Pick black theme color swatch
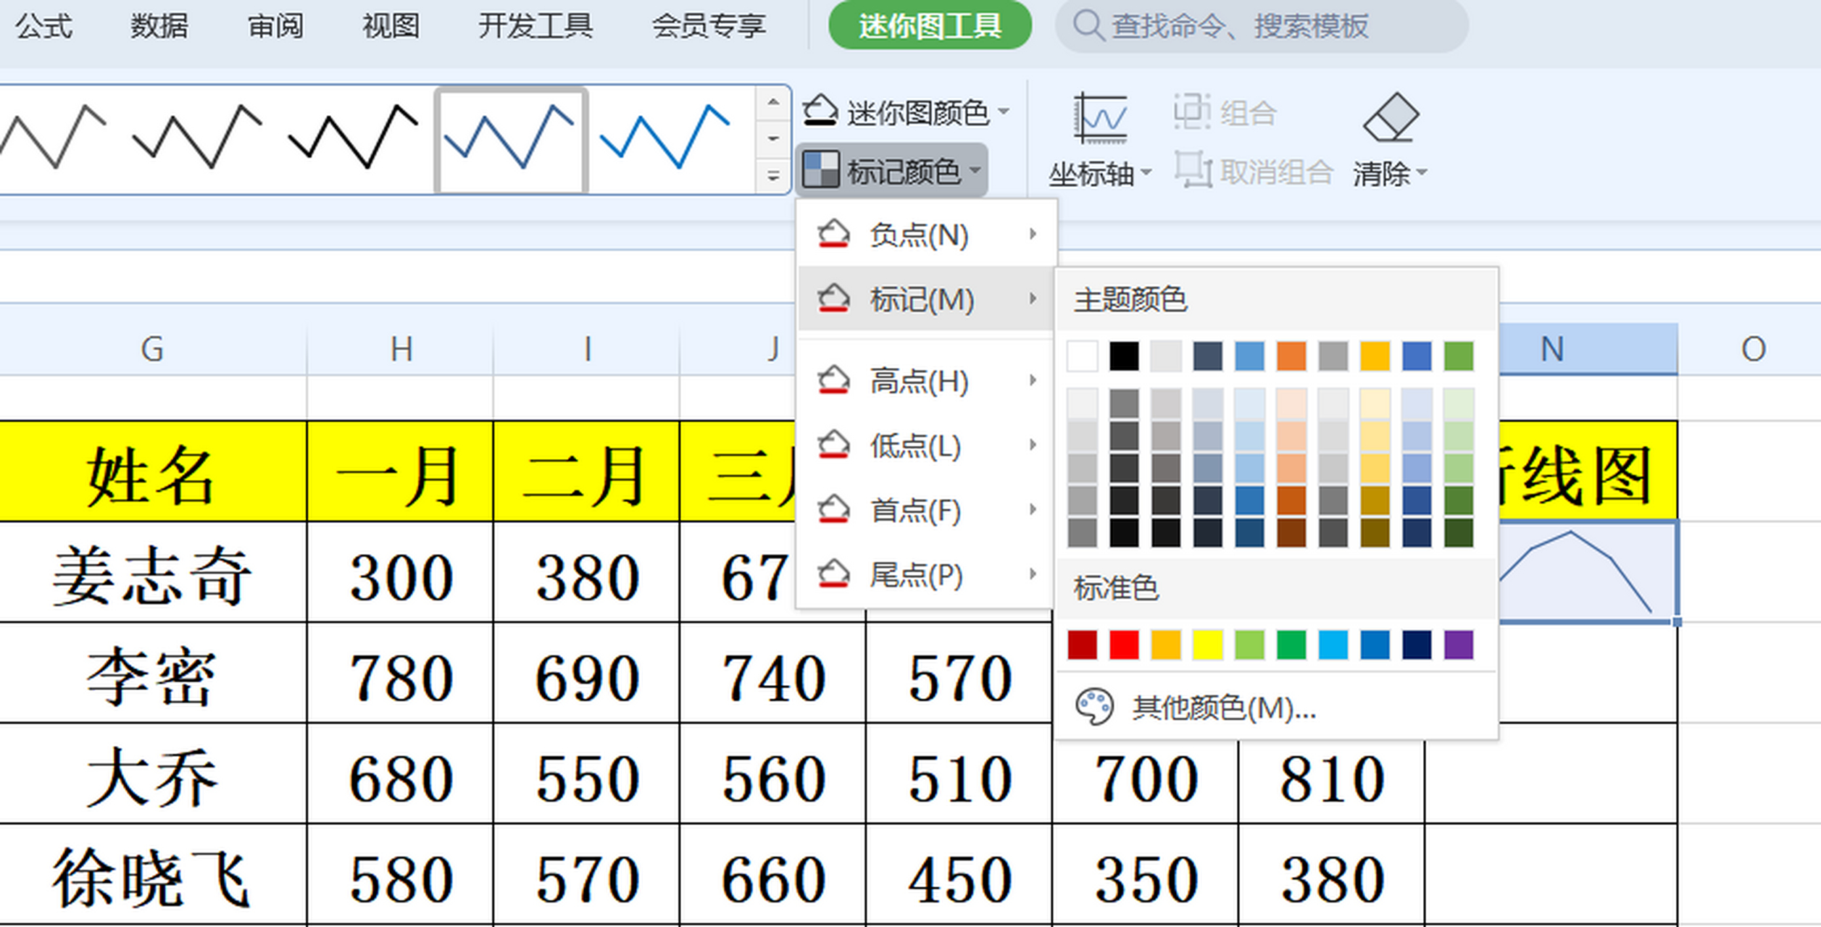The height and width of the screenshot is (927, 1821). [x=1124, y=356]
